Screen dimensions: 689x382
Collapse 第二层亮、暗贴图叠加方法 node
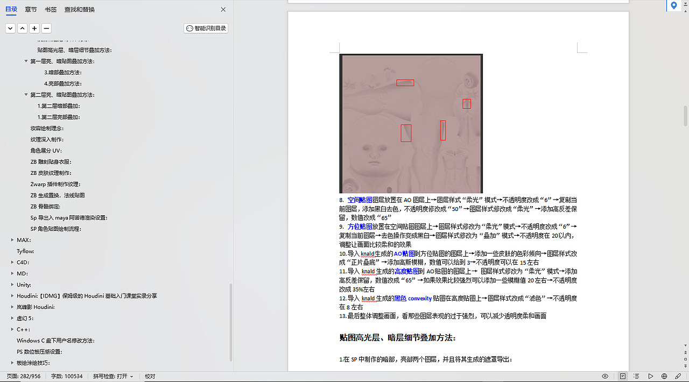click(26, 95)
